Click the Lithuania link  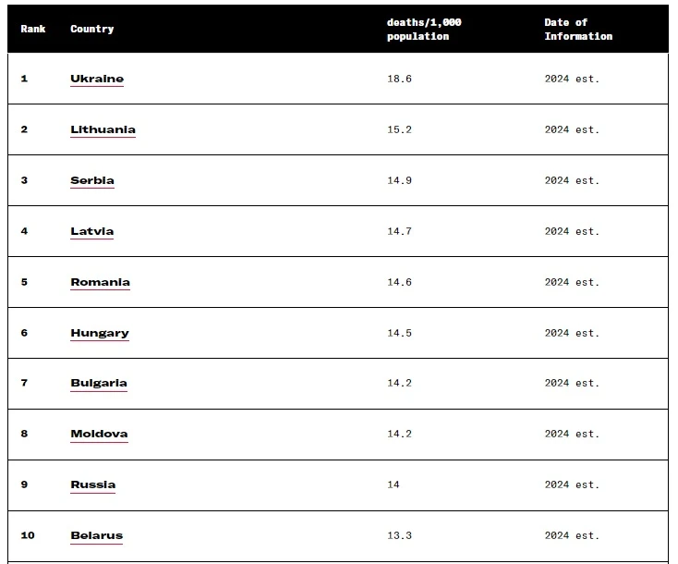(x=103, y=129)
